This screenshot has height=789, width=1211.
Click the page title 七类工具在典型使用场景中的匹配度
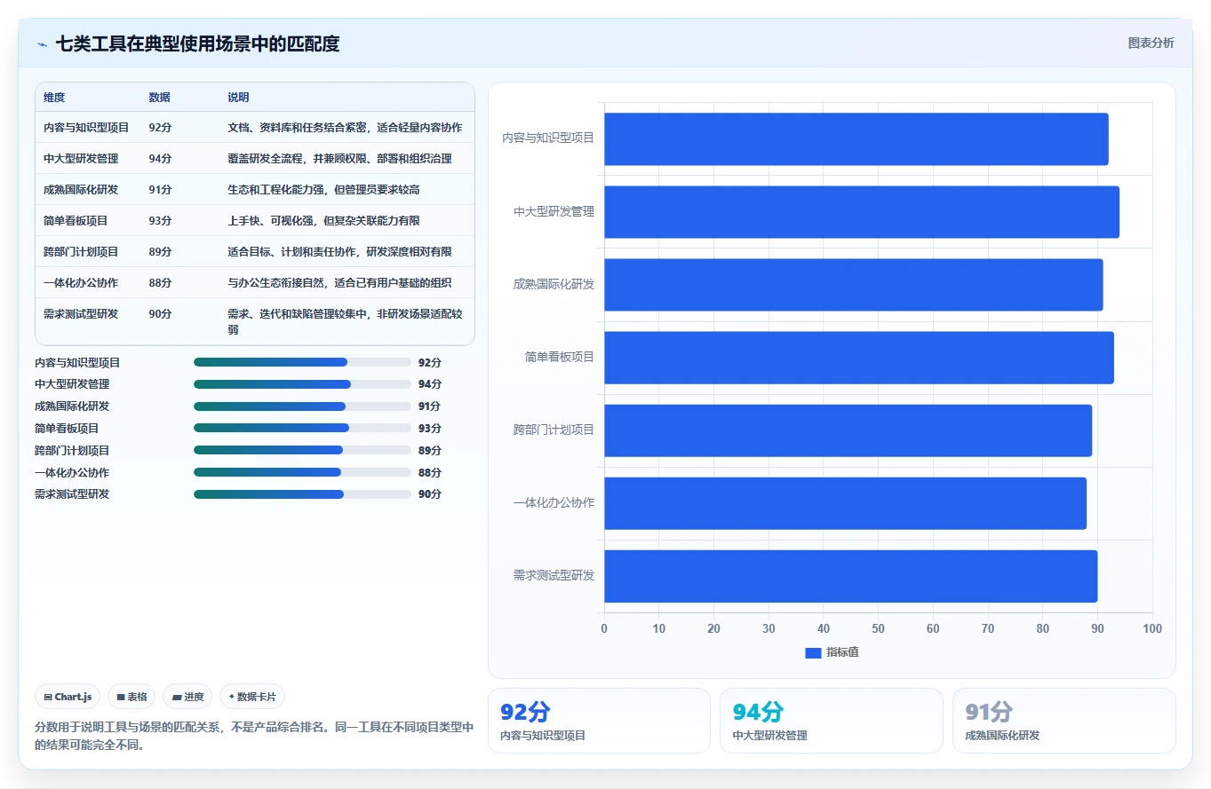197,43
